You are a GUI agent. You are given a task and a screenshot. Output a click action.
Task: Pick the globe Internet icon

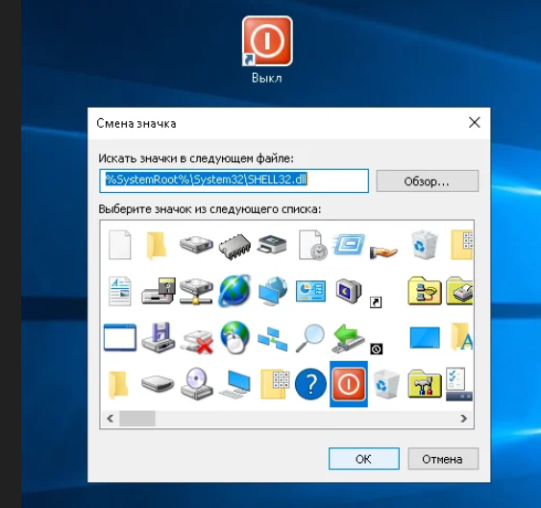(x=234, y=291)
